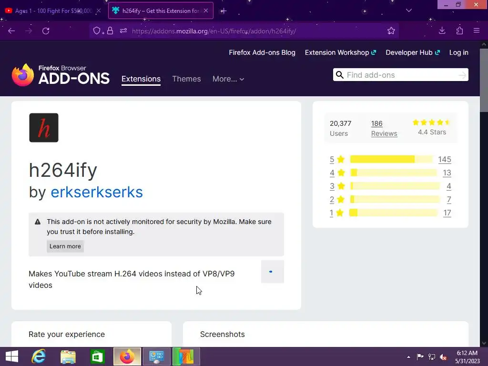Click Log in
Screen dimensions: 488x366
click(459, 52)
